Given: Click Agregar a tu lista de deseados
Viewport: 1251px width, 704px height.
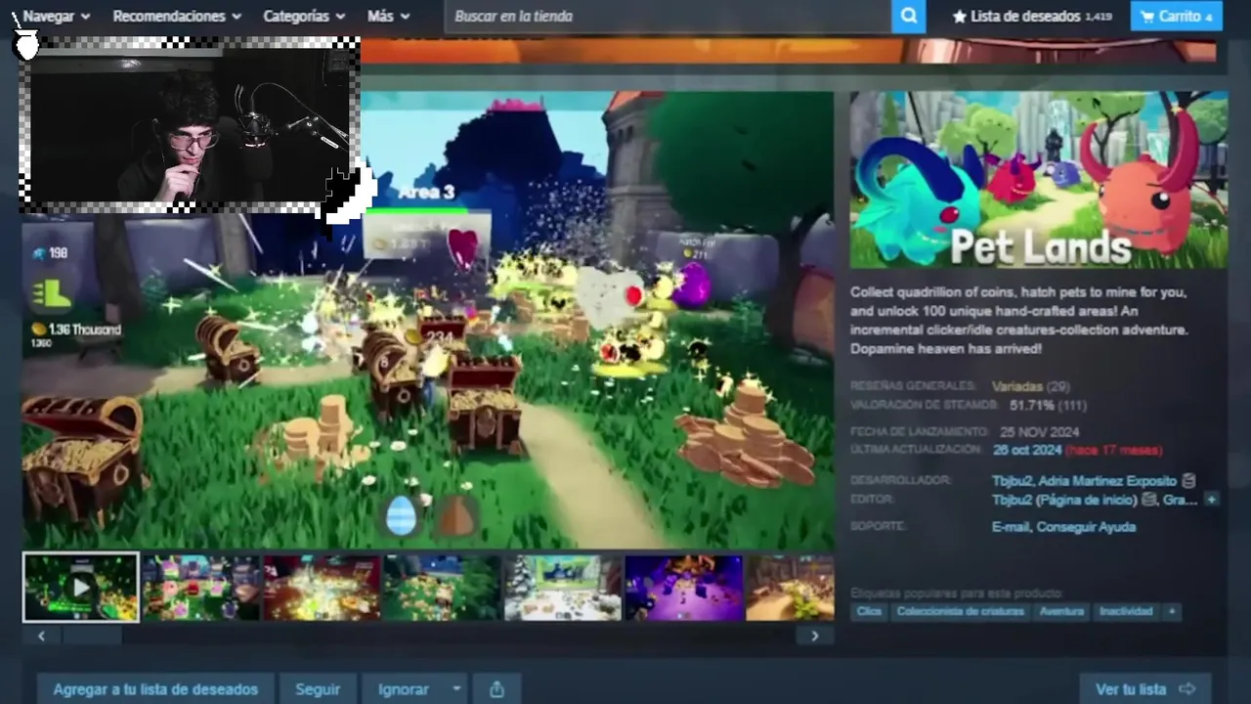Looking at the screenshot, I should pyautogui.click(x=155, y=689).
